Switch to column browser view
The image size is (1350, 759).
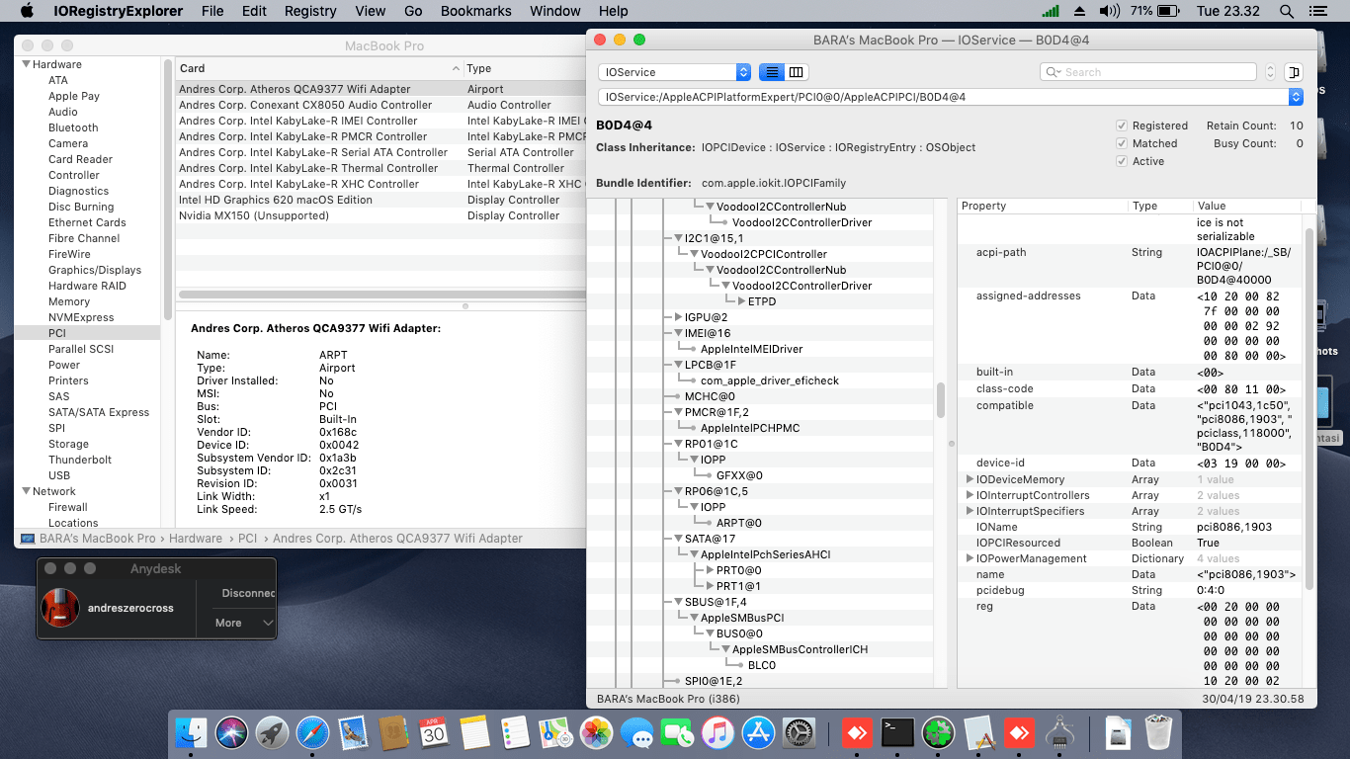tap(796, 72)
